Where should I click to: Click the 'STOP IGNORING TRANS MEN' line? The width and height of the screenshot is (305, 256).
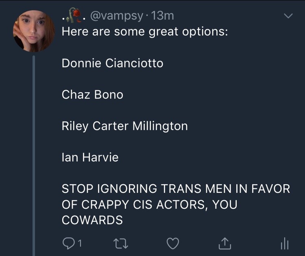tap(176, 189)
